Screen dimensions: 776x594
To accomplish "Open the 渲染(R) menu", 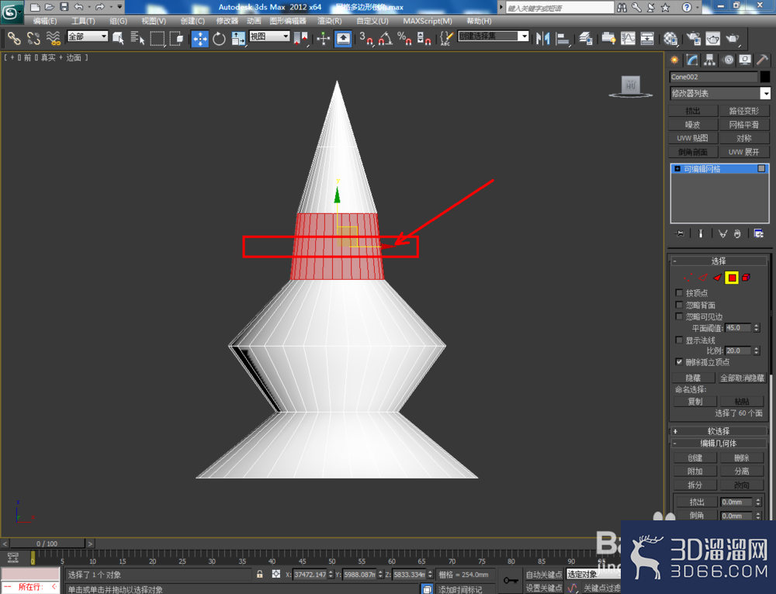I will pyautogui.click(x=330, y=21).
